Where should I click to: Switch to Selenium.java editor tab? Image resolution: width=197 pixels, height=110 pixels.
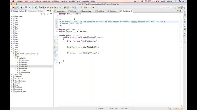[x=86, y=11]
